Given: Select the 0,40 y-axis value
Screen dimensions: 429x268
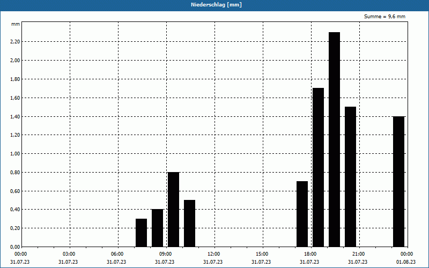Looking at the screenshot, I should [x=16, y=210].
